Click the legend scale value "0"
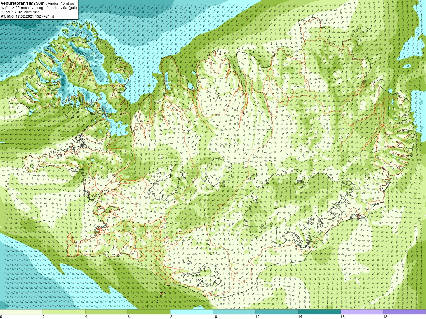The width and height of the screenshot is (426, 319). (1, 317)
